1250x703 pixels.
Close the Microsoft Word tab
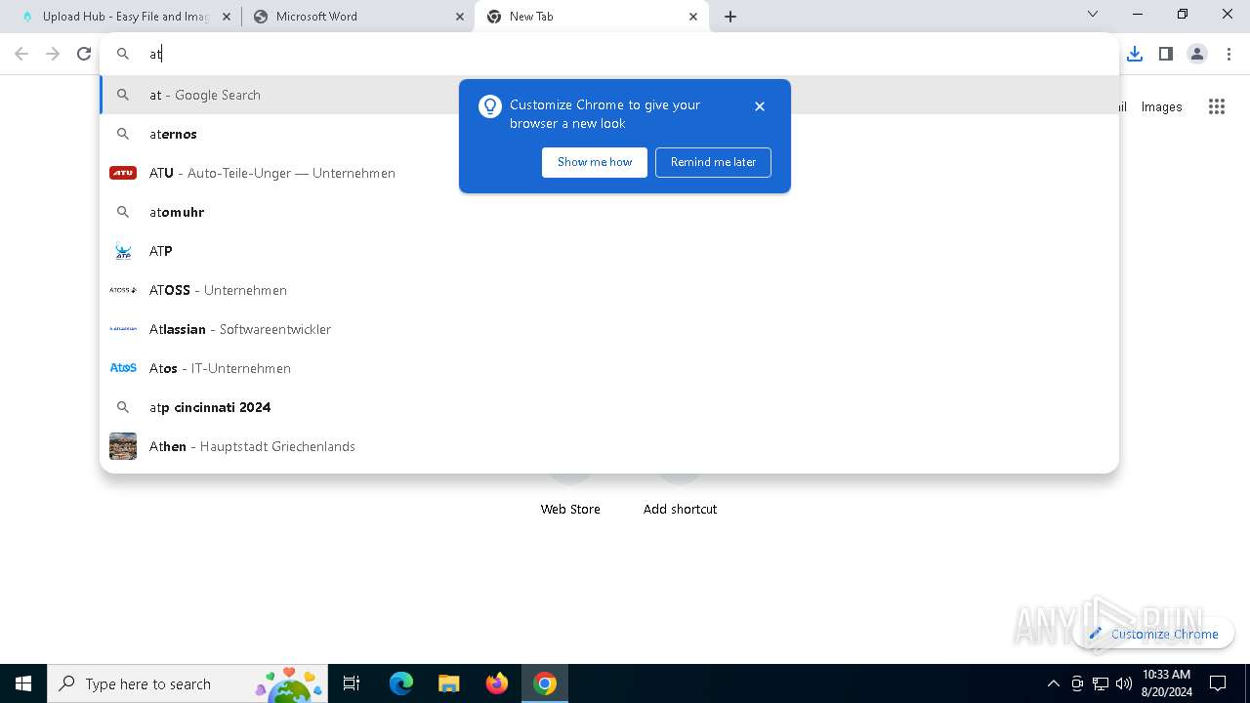pos(460,17)
